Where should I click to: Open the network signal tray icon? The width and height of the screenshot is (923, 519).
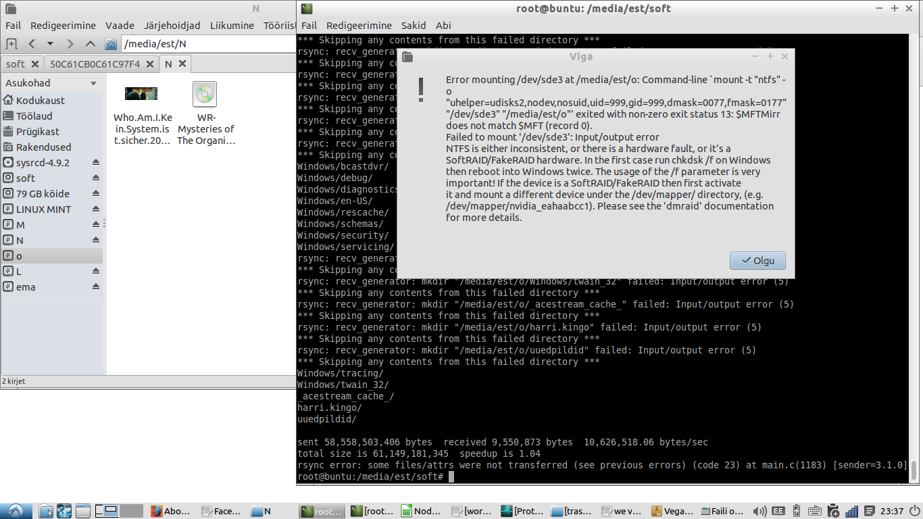click(851, 512)
